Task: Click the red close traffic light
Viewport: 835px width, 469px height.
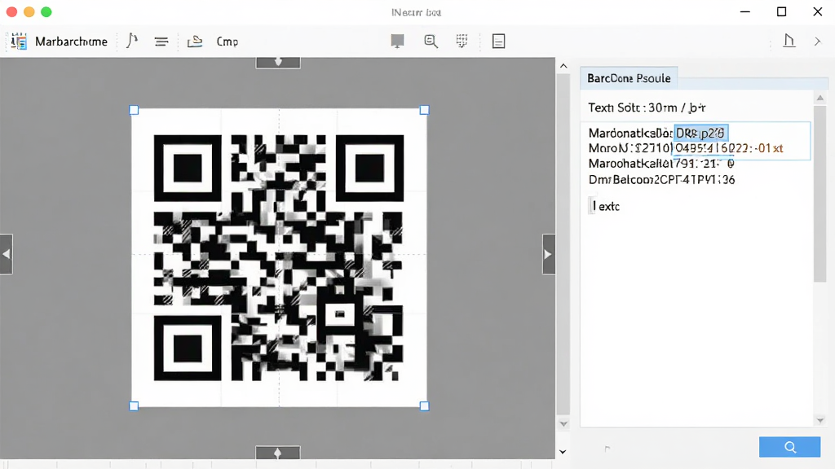Action: click(11, 11)
